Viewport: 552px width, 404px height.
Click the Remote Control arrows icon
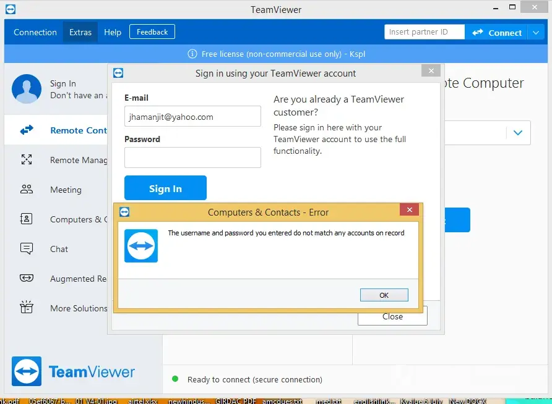click(x=27, y=130)
